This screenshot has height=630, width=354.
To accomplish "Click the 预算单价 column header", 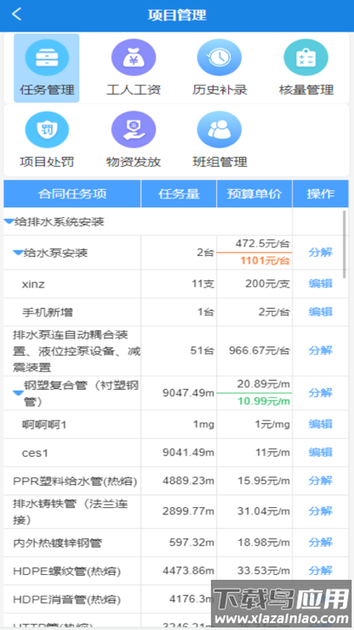I will point(254,194).
